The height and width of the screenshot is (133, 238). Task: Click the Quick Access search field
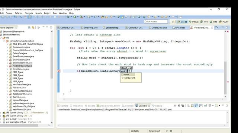point(156,21)
